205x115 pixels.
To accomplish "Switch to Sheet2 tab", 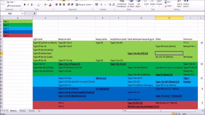I will (x=22, y=111).
